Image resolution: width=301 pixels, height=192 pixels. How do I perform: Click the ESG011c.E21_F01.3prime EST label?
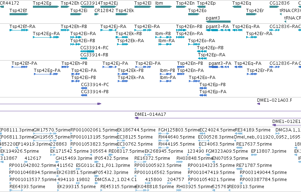[103, 165]
